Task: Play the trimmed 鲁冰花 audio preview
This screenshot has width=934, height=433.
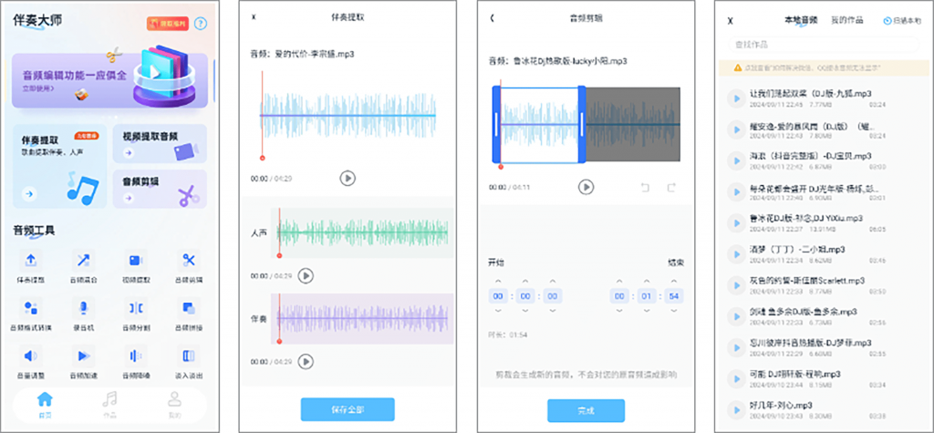Action: pyautogui.click(x=586, y=187)
